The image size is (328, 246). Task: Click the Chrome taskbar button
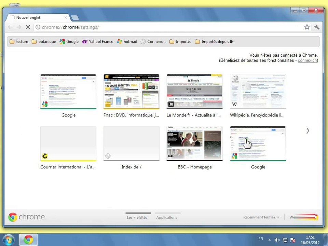pyautogui.click(x=28, y=240)
